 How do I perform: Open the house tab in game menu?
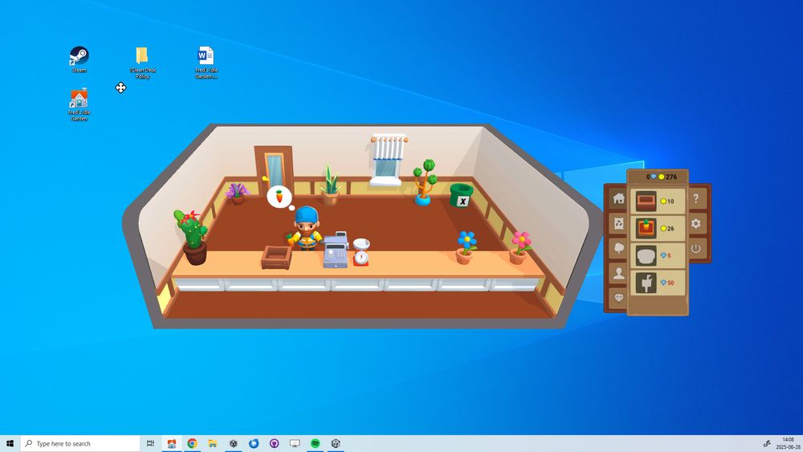coord(618,198)
